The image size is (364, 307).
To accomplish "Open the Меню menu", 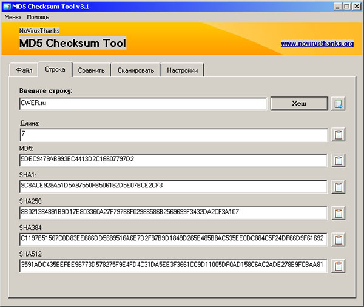I will [x=12, y=17].
